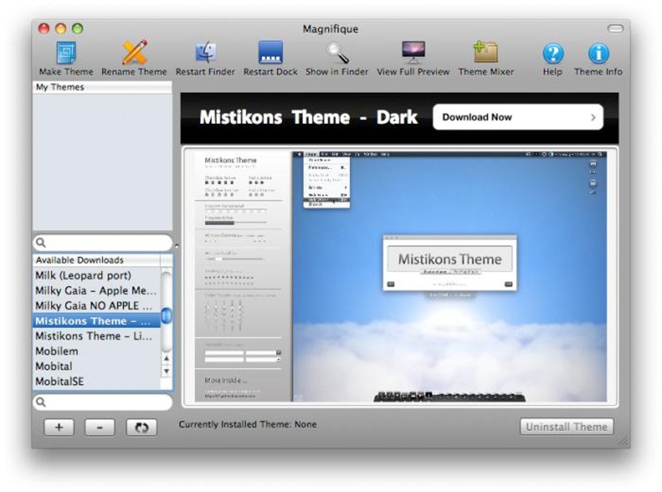Open the Theme Mixer icon
662x492 pixels.
pos(485,53)
